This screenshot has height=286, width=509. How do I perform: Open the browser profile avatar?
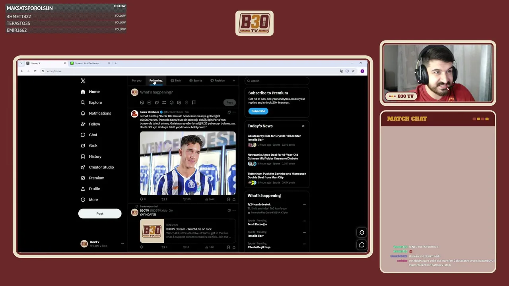click(x=362, y=71)
